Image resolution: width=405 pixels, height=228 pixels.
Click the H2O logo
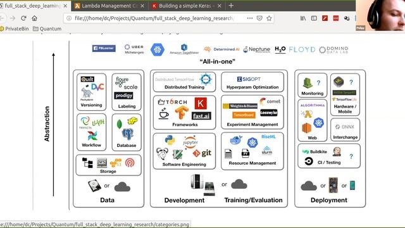tap(280, 49)
